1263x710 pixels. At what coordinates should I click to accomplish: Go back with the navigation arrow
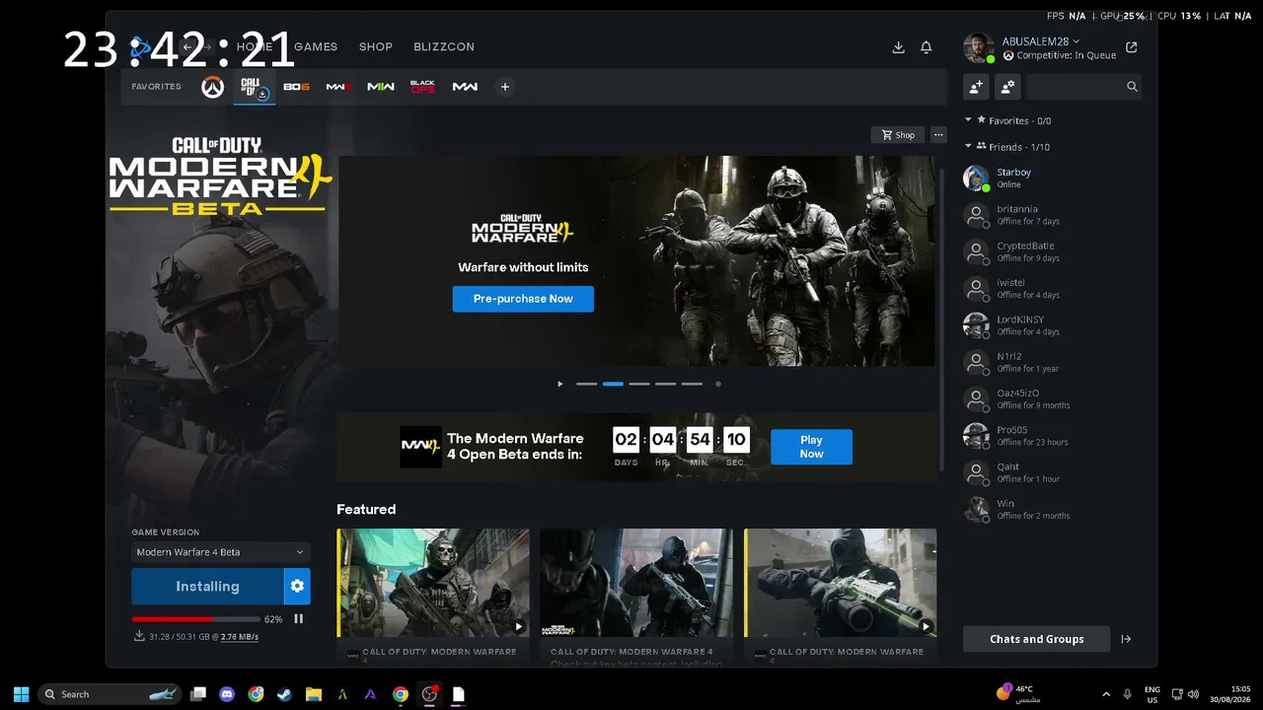187,46
